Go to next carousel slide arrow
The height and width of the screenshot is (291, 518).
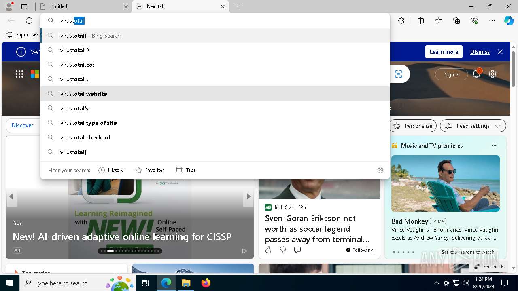pyautogui.click(x=248, y=196)
